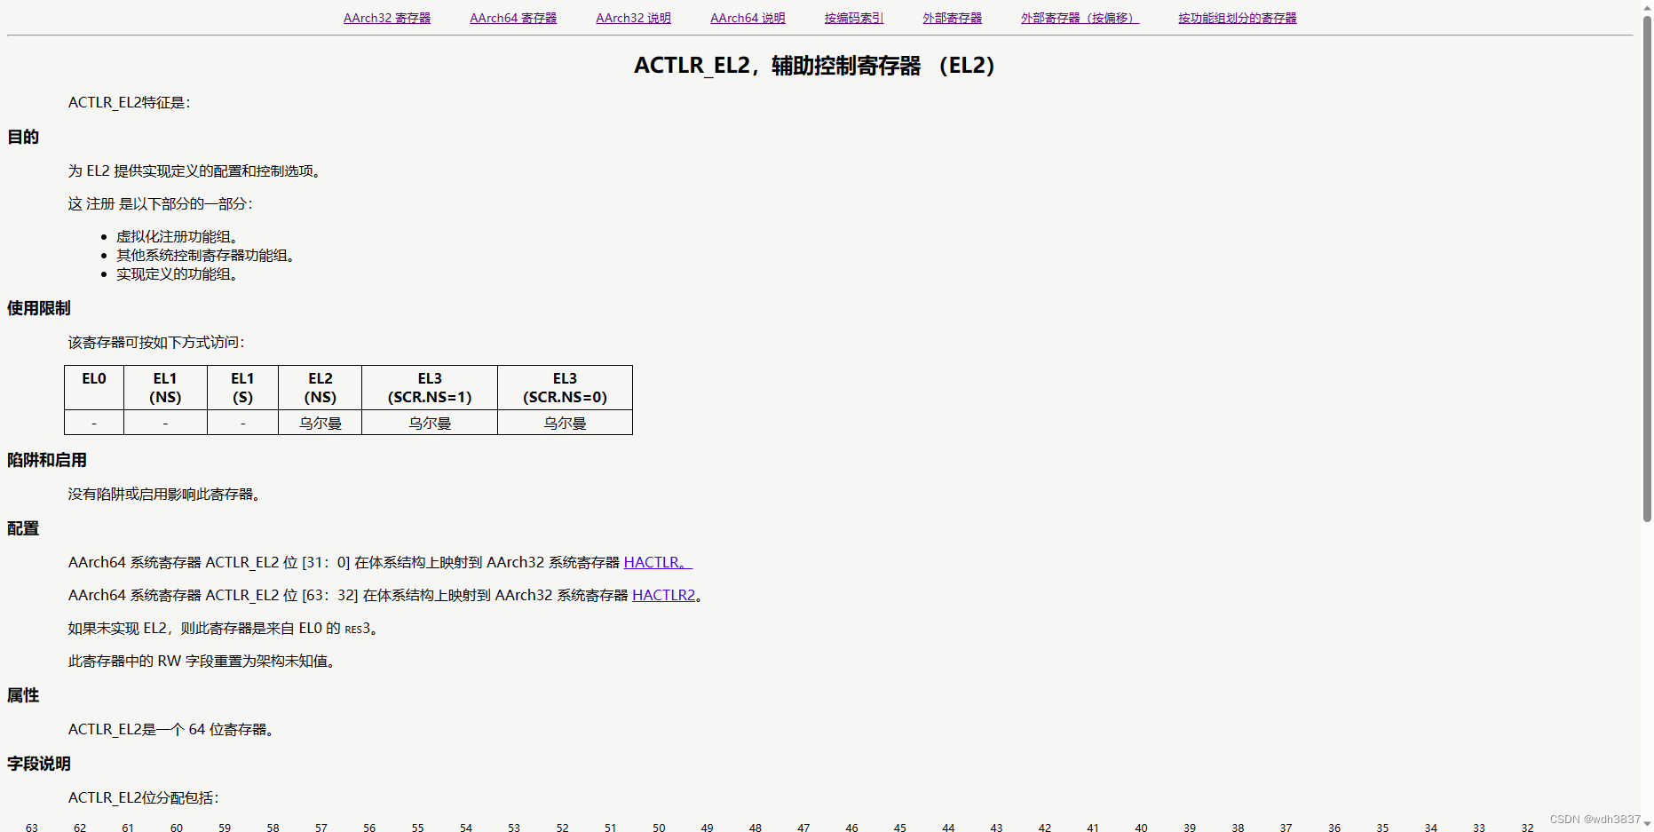This screenshot has height=832, width=1654.
Task: Click the EL3 (SCR.NS=0) header cell
Action: click(565, 388)
